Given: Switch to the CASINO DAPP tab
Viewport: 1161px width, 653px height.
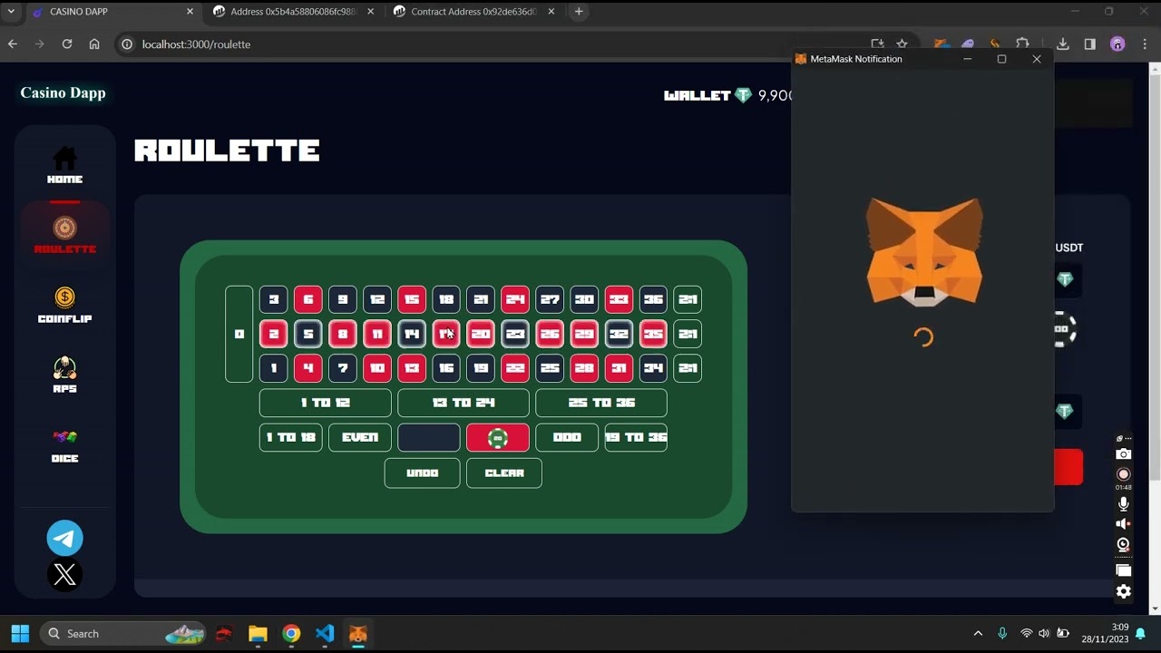Looking at the screenshot, I should tap(112, 12).
